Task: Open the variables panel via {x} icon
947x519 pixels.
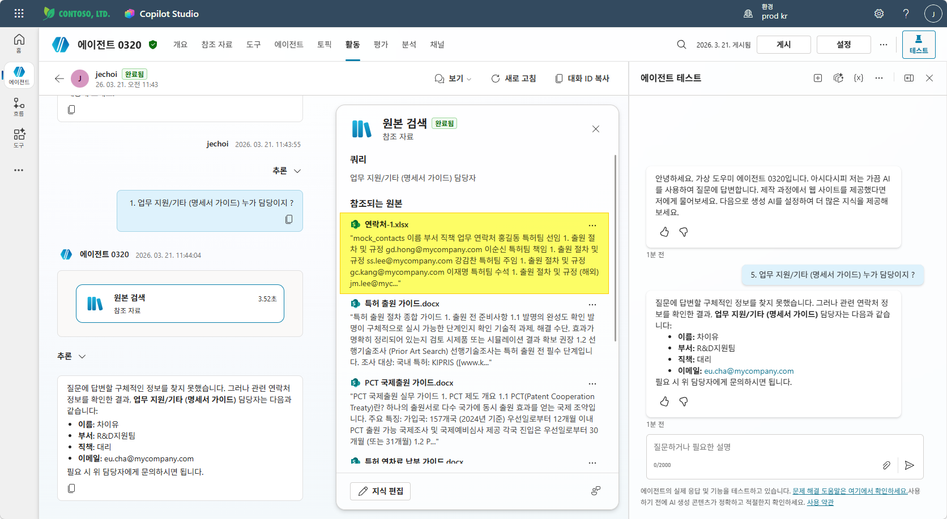Action: pyautogui.click(x=858, y=78)
